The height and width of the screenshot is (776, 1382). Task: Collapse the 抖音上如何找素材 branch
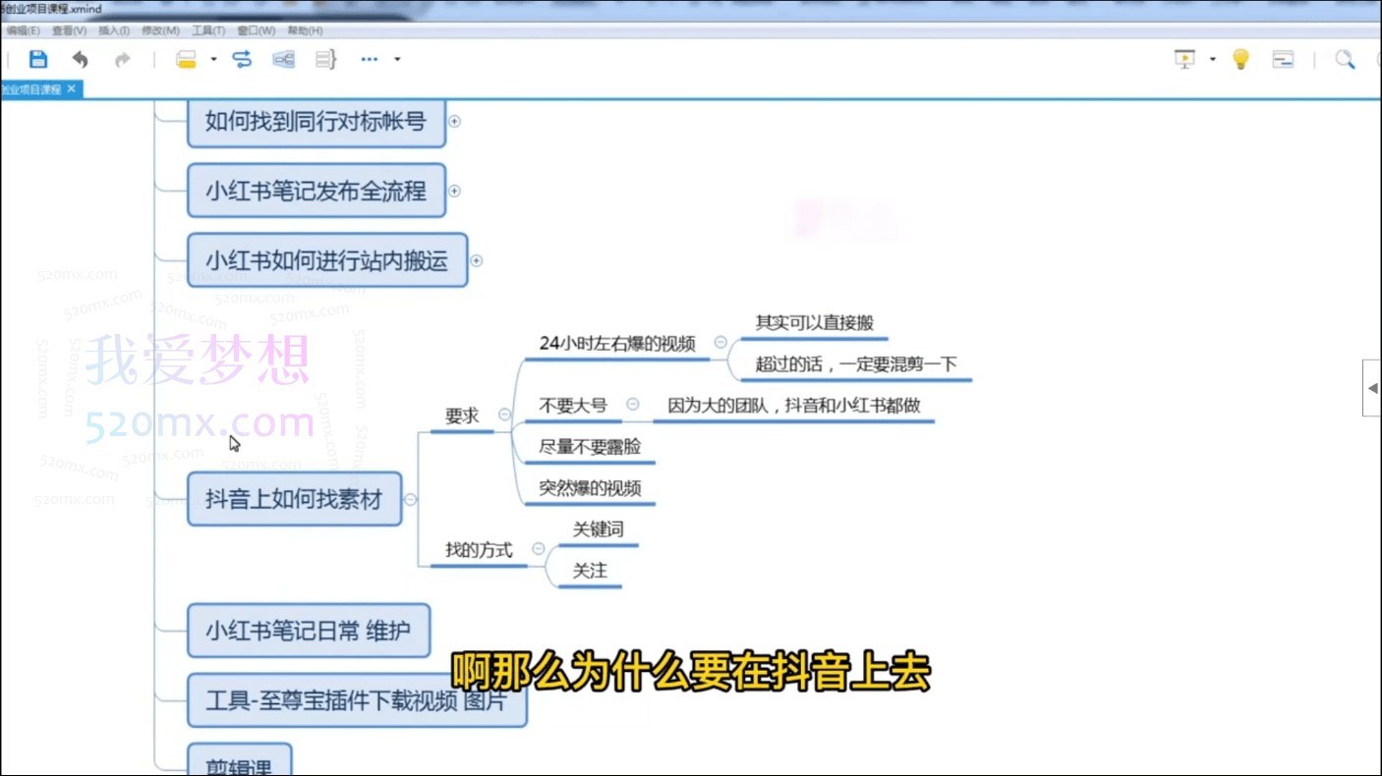[411, 499]
